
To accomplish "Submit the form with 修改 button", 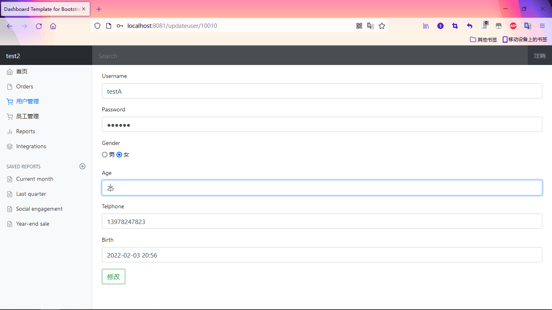I will point(114,276).
